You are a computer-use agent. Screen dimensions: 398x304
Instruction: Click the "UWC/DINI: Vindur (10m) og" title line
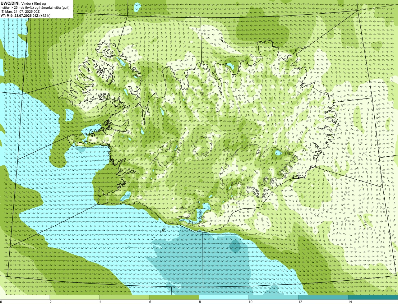click(23, 3)
